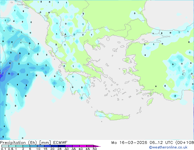194x150 pixels.
Task: Click the 15–20 mm blue legend swatch
Action: click(x=48, y=146)
